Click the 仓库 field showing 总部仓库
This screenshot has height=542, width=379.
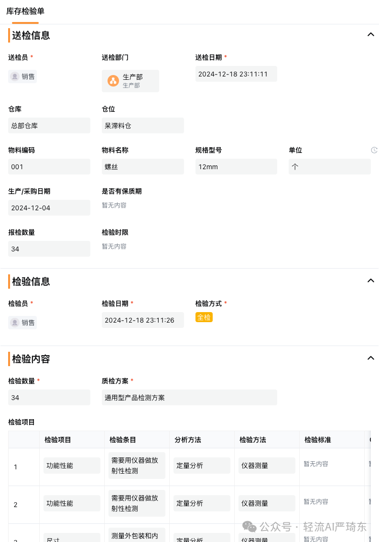pos(49,126)
